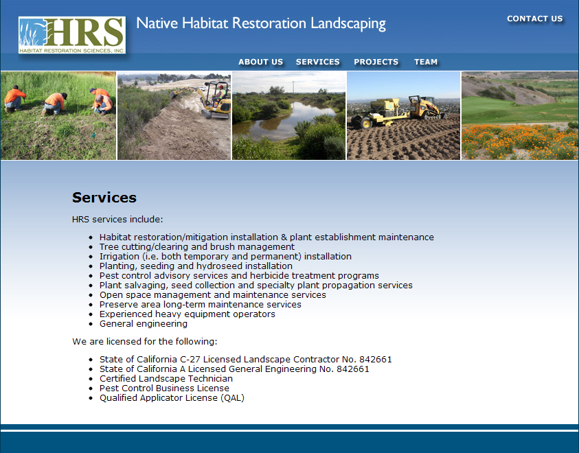Select 'Experienced heavy equipment operators' item

188,314
